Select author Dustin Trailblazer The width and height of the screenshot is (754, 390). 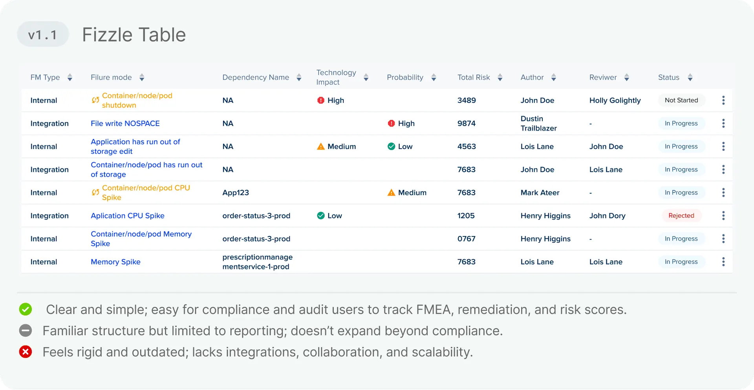(538, 123)
